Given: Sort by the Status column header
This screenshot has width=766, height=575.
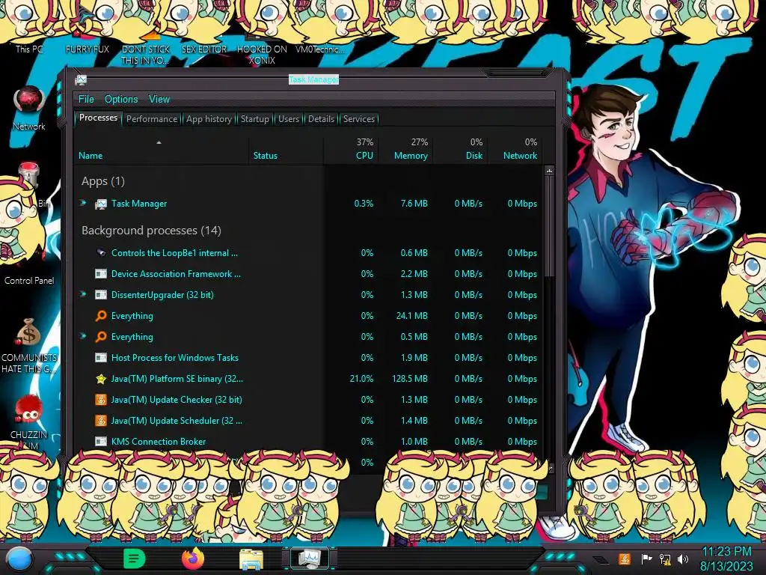Looking at the screenshot, I should click(266, 156).
